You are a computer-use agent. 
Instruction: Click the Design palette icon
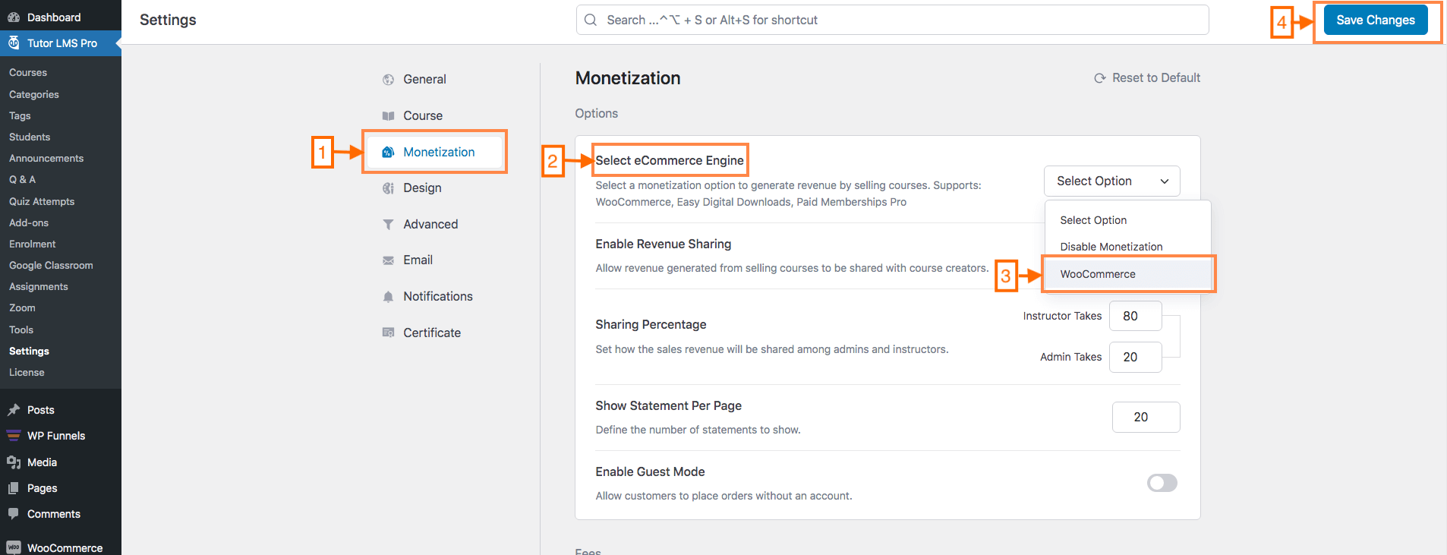[x=388, y=188]
